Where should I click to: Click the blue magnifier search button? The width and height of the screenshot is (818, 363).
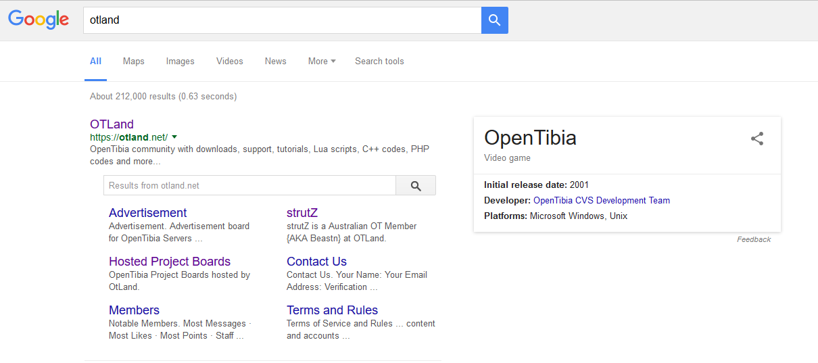click(494, 20)
